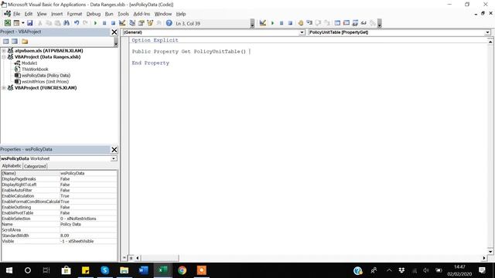This screenshot has height=278, width=495.
Task: Save the Data Ranges workbook
Action: [x=29, y=23]
